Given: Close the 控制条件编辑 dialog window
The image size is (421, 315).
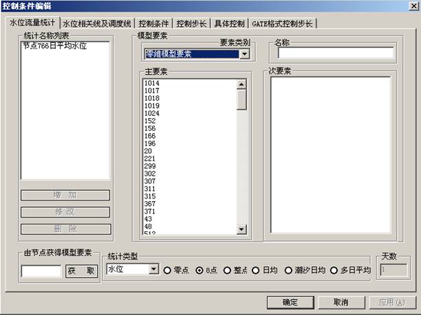Looking at the screenshot, I should 412,6.
